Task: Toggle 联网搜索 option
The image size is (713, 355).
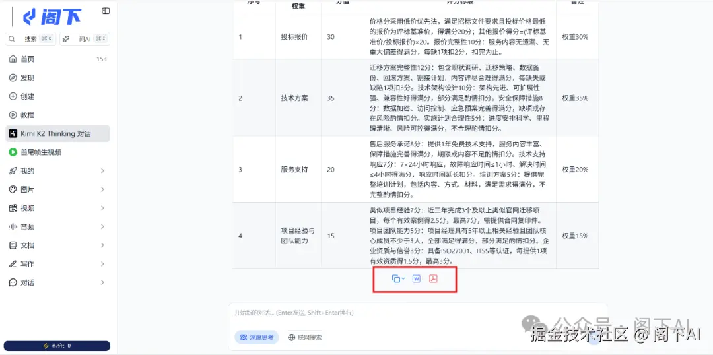Action: point(304,338)
